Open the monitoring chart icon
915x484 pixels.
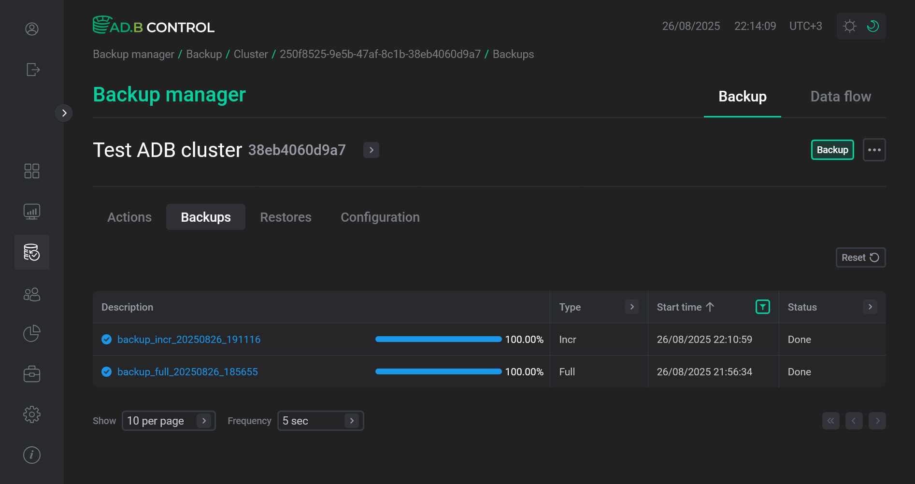point(32,212)
